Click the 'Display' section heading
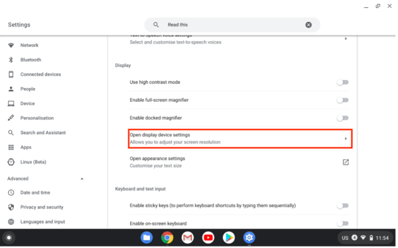The image size is (398, 248). [x=123, y=65]
